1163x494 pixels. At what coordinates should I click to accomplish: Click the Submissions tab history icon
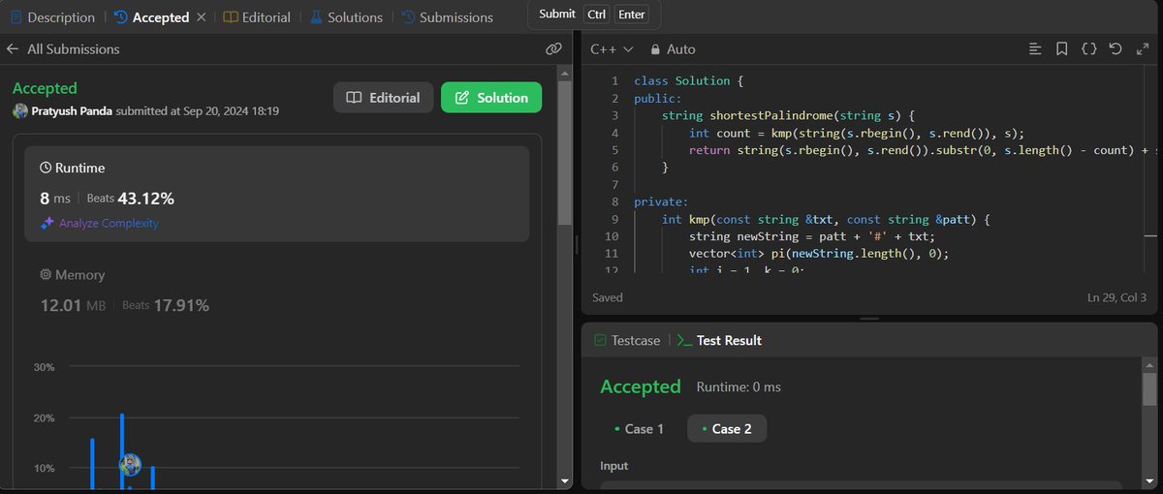tap(408, 17)
